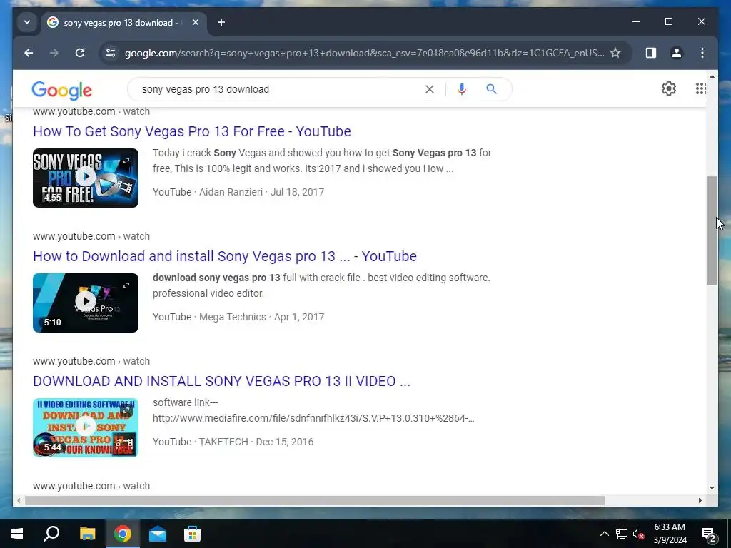The height and width of the screenshot is (548, 731).
Task: Play the 4:55 Sony Vegas Pro For Free thumbnail
Action: click(x=86, y=178)
